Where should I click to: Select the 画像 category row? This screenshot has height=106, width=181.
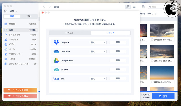[20, 30]
